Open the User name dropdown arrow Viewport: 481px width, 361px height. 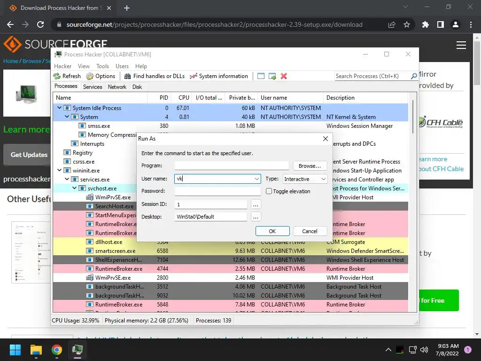tap(257, 179)
